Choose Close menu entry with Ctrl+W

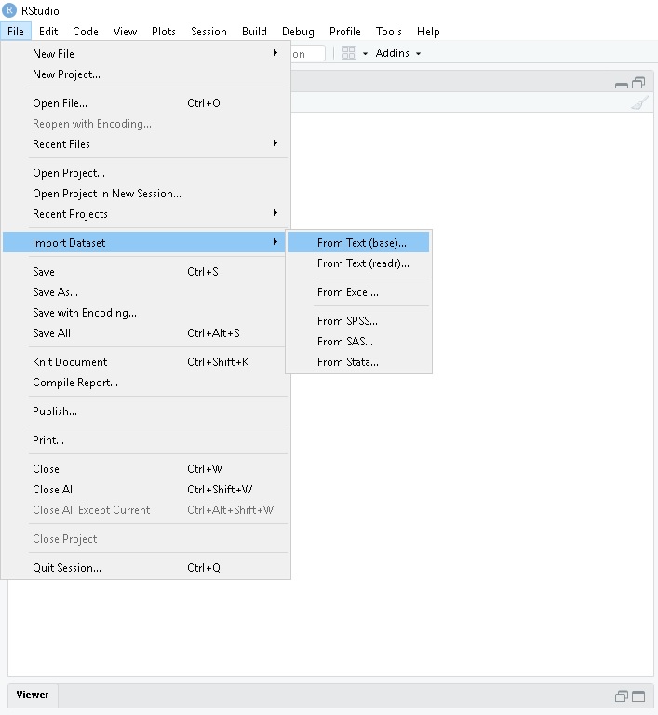[146, 469]
